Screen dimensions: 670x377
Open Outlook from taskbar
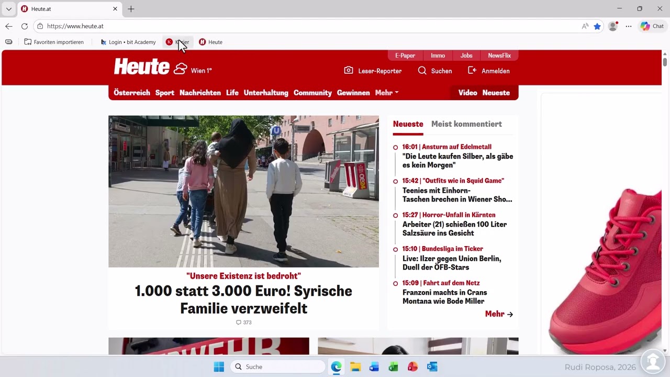point(432,367)
